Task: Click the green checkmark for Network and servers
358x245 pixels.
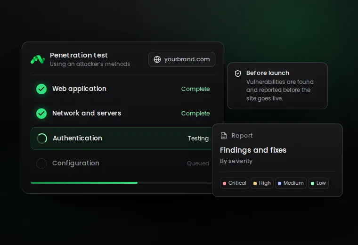Action: click(41, 114)
